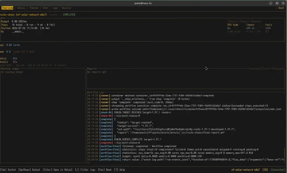Screen dimensions: 287x173
Task: Click the [Cancel] run button
Action: tap(233, 22)
